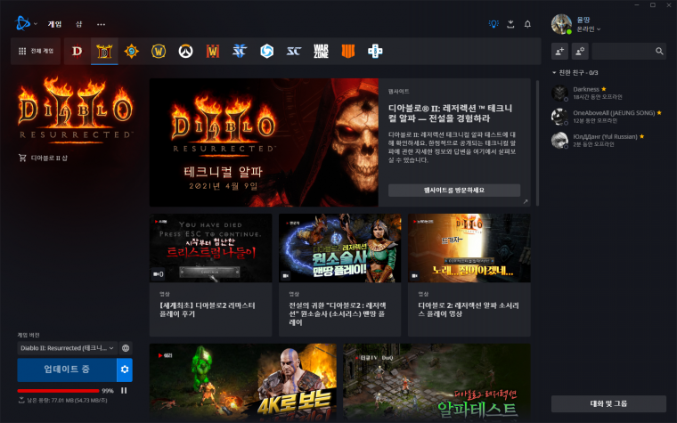Select the StarCraft II game icon
The width and height of the screenshot is (677, 423).
(x=240, y=52)
